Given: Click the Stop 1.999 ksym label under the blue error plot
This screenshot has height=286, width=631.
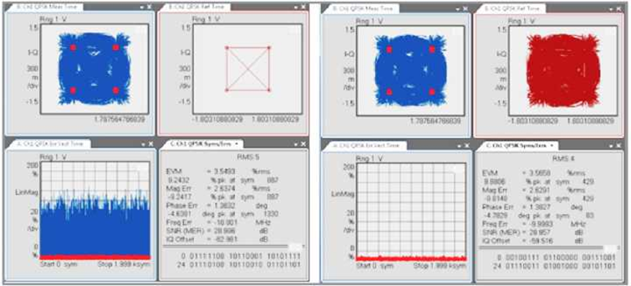Looking at the screenshot, I should coord(124,264).
